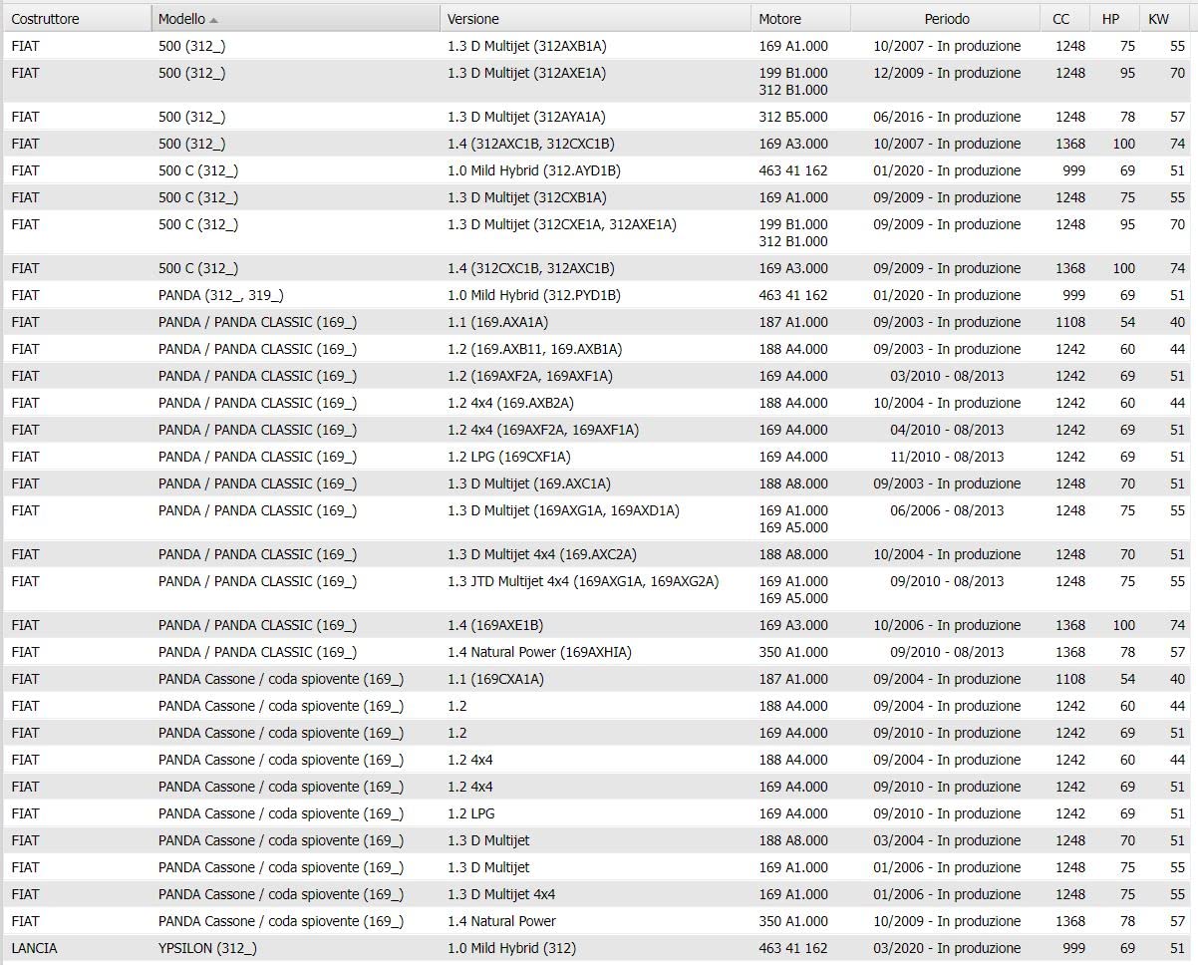Select version 1.4 (169AXE1B)

coord(495,625)
